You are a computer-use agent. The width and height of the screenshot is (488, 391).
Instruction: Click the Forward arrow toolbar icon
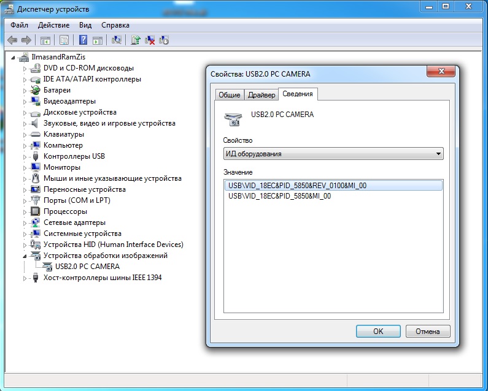[26, 40]
